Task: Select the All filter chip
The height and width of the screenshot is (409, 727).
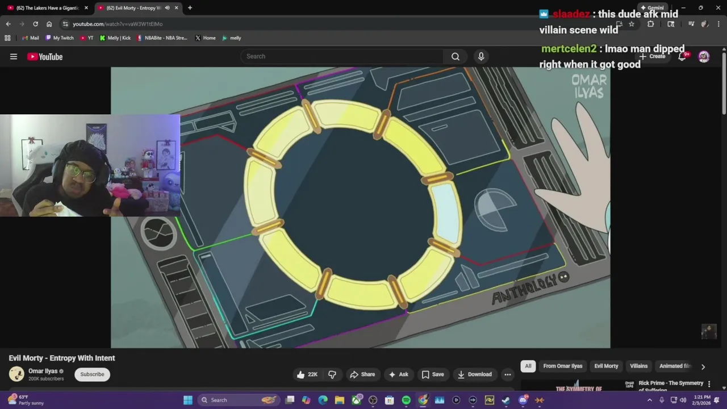Action: 528,366
